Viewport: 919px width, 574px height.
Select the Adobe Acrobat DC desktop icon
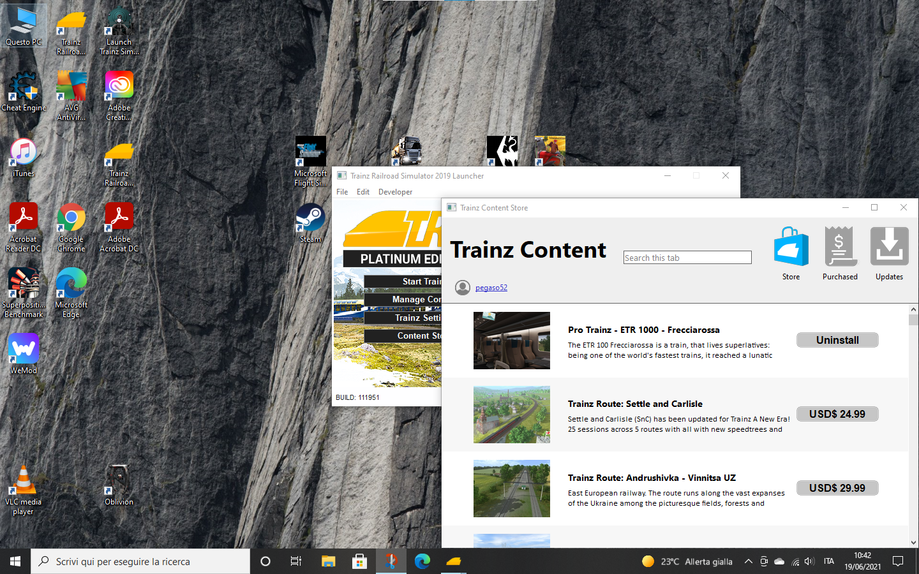119,228
